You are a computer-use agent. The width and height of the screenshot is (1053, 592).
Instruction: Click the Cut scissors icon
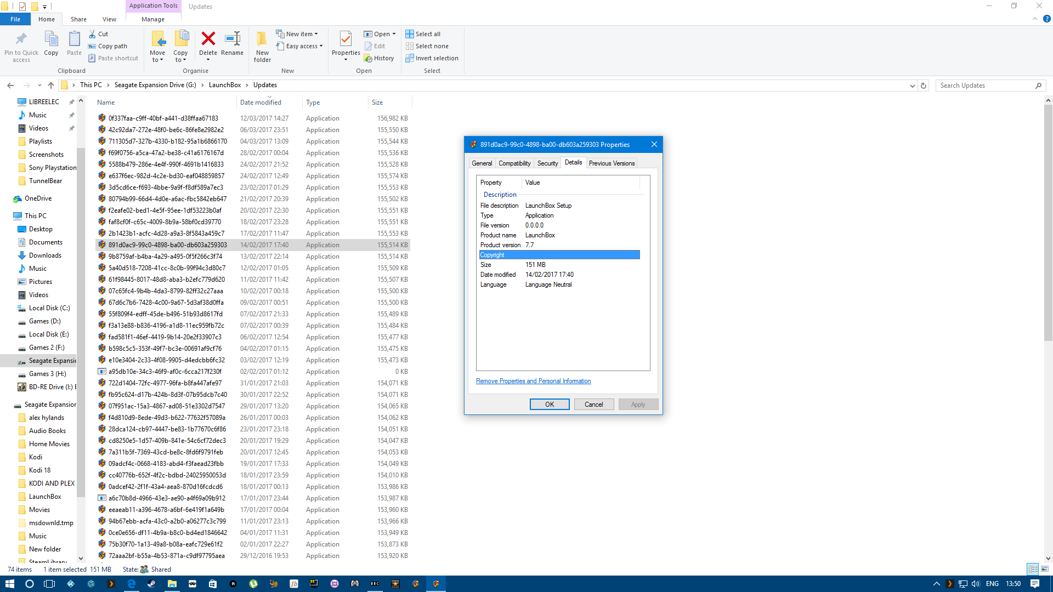tap(92, 34)
